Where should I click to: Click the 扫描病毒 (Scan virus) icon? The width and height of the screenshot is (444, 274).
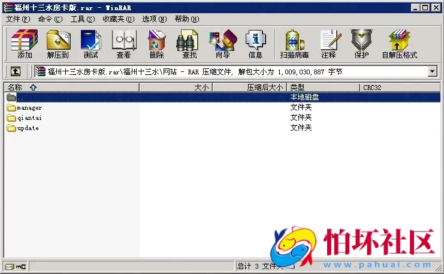(x=294, y=44)
